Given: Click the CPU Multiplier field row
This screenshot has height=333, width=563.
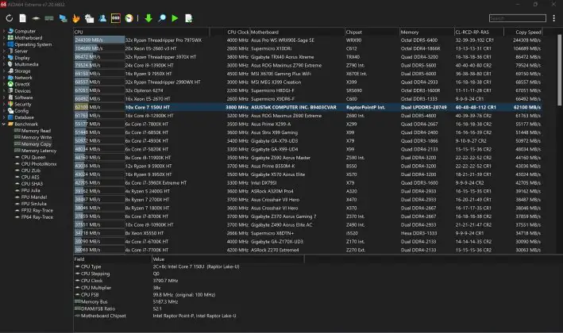Looking at the screenshot, I should (188, 288).
